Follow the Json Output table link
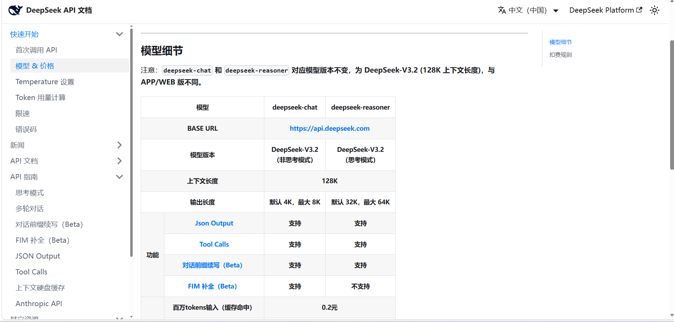 214,223
